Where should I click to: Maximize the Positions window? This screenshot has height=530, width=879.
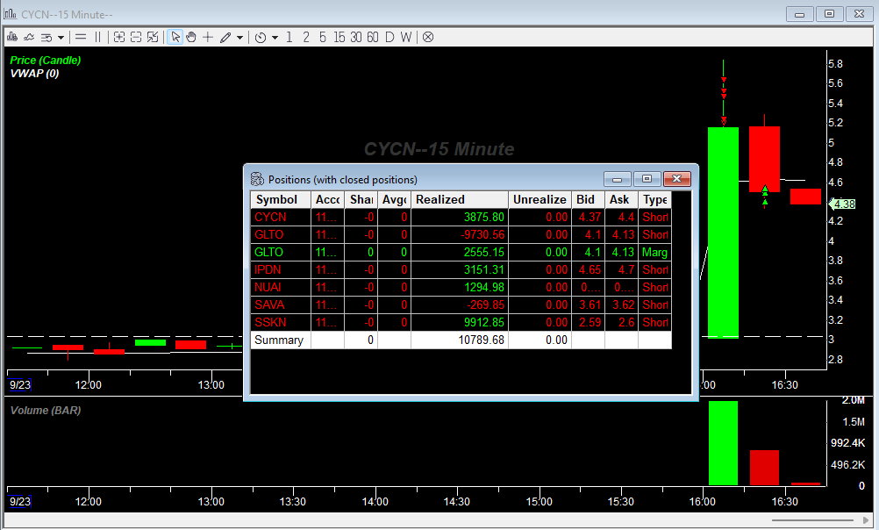coord(647,179)
